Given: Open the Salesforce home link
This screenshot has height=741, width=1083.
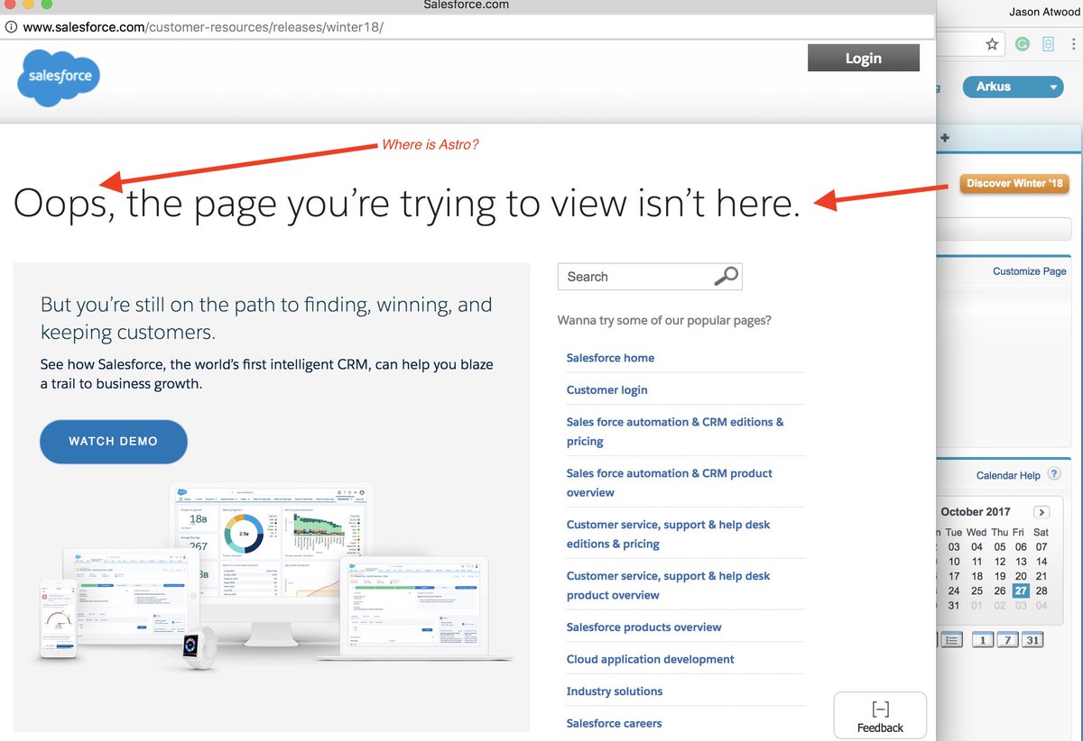Looking at the screenshot, I should pos(610,358).
